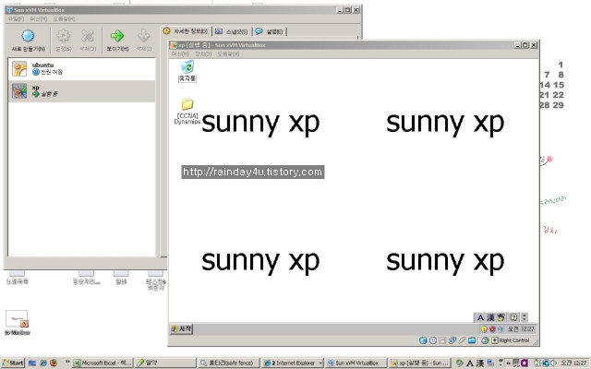This screenshot has height=369, width=591.
Task: Switch to Microsoft Excel taskbar button
Action: (x=103, y=363)
